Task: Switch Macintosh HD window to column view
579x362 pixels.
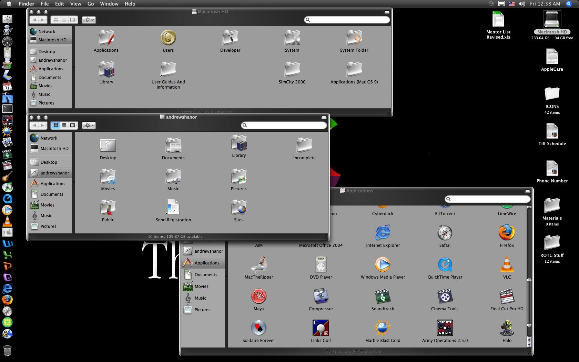Action: (73, 20)
